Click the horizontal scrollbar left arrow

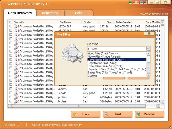10,106
